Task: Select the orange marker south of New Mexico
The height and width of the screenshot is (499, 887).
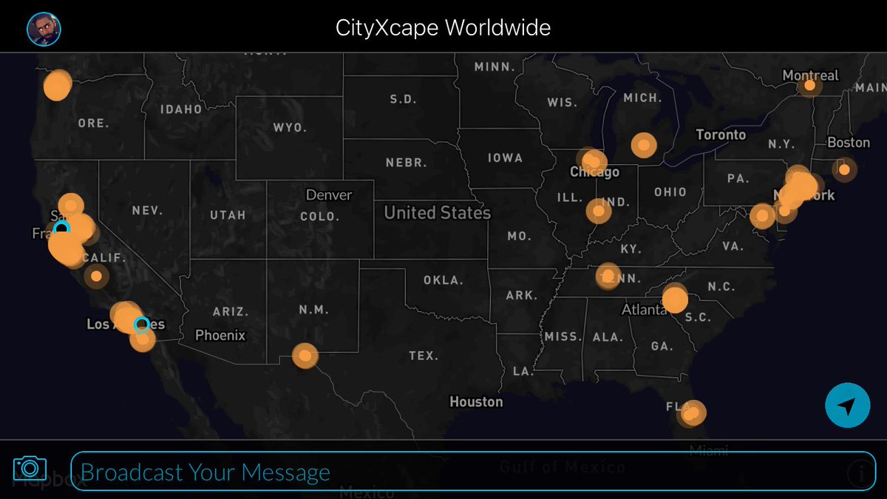Action: click(x=305, y=356)
